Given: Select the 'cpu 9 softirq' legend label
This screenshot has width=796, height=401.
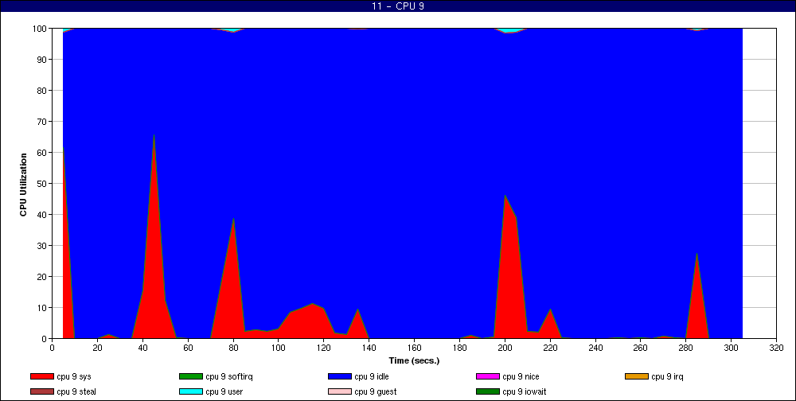Looking at the screenshot, I should pos(229,376).
